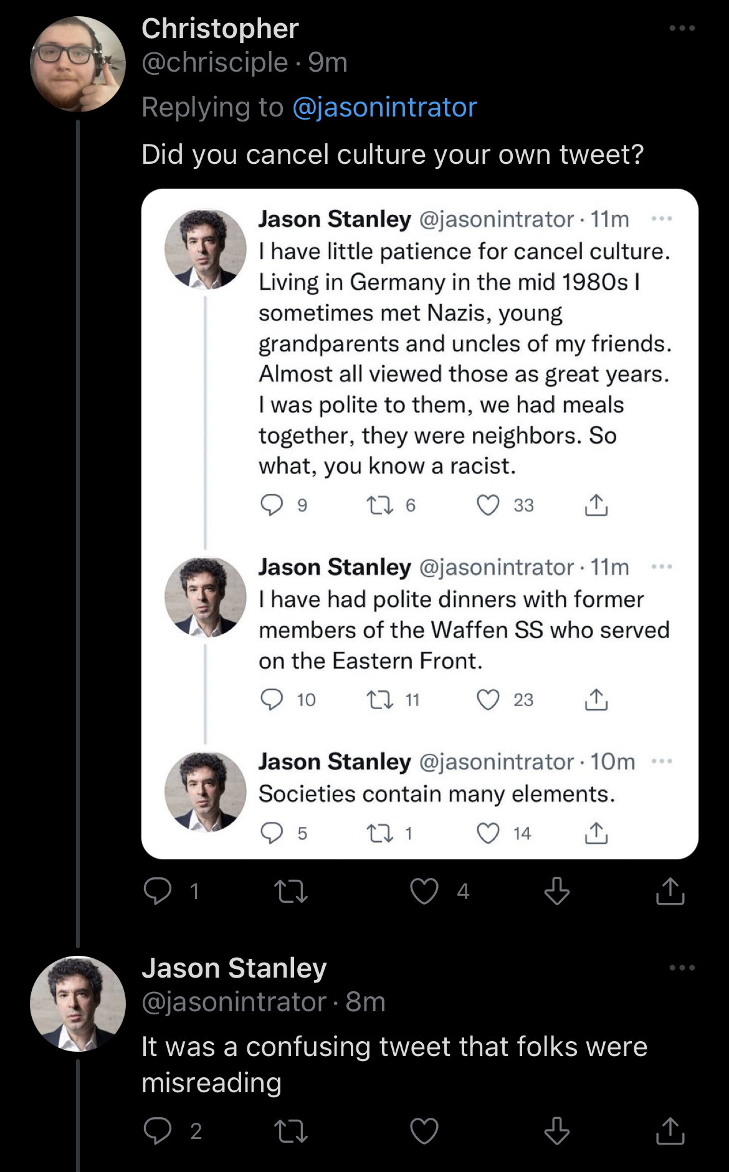Tap down-arrow icon on Jason Stanley's reply
This screenshot has width=729, height=1172.
pyautogui.click(x=557, y=1131)
